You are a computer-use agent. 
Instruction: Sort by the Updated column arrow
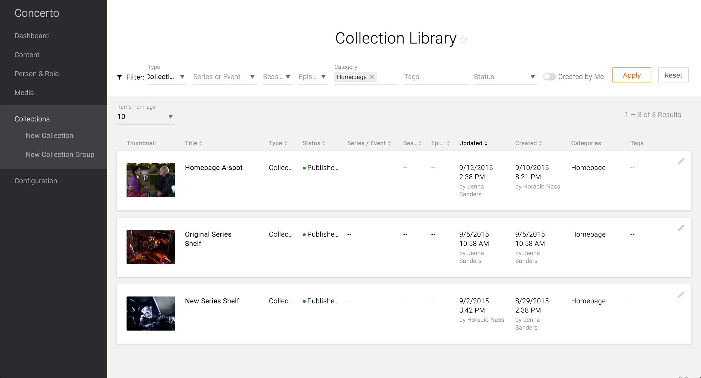pyautogui.click(x=485, y=143)
